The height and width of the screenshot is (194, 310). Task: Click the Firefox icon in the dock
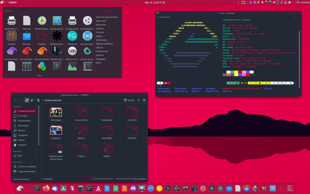[46, 188]
